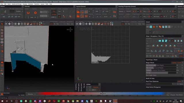Viewport: 184px width, 103px height.
Task: Open the Help menu
Action: (51, 4)
